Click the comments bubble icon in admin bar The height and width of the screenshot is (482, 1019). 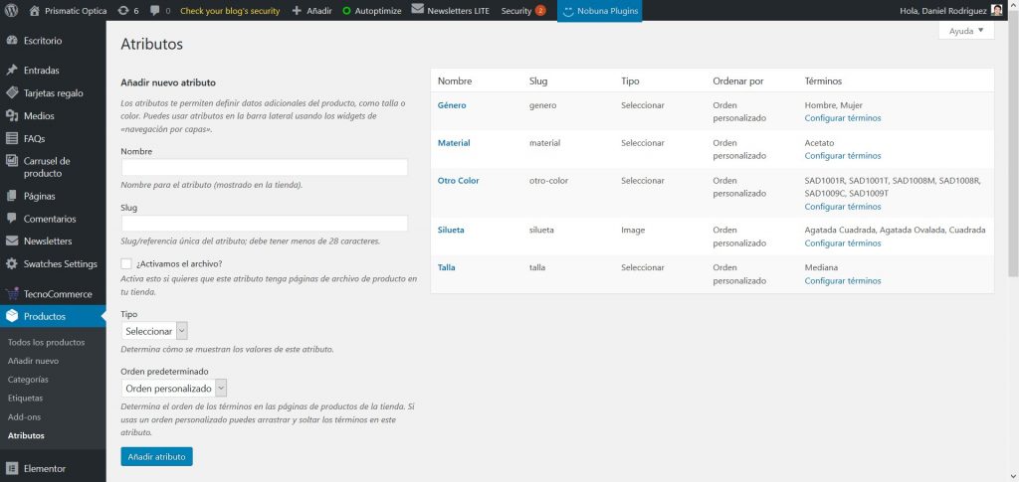[x=154, y=11]
